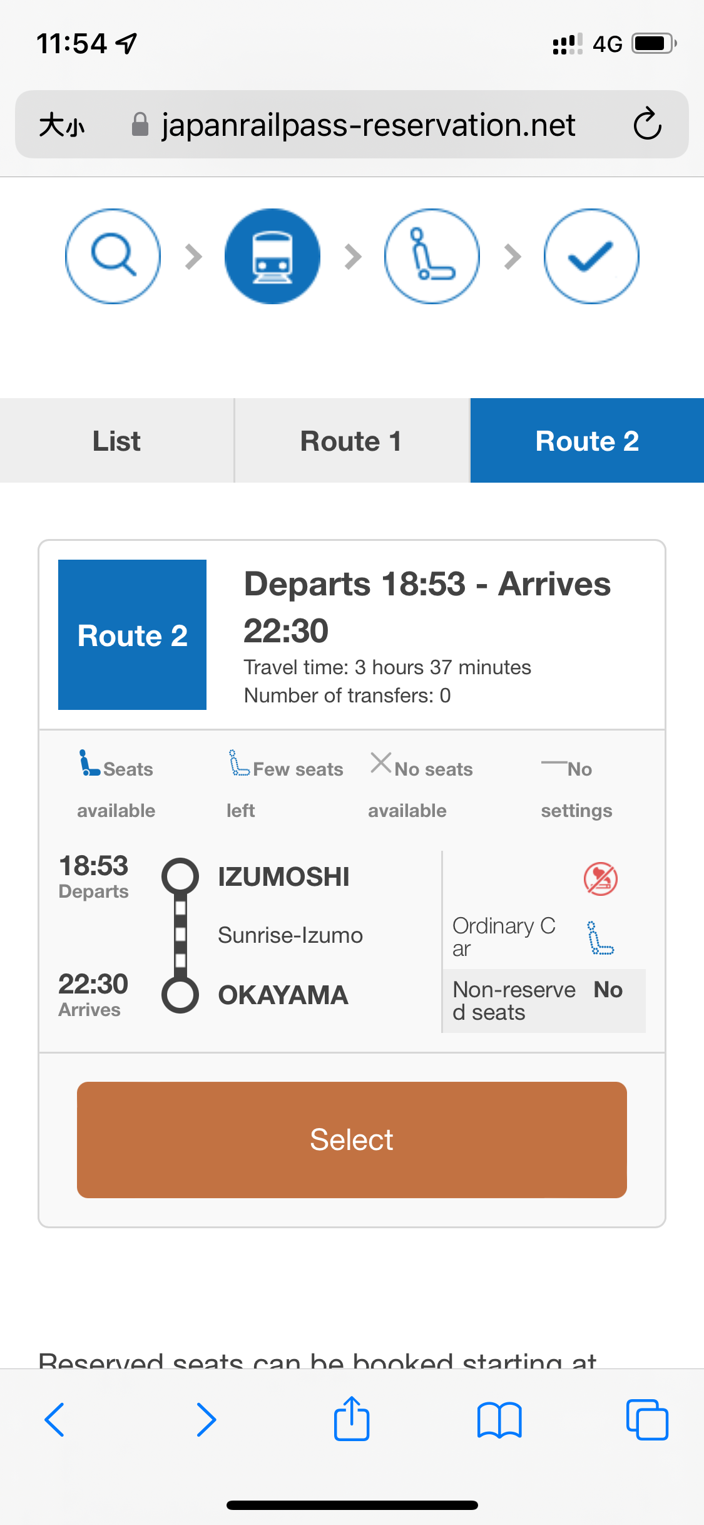Go back with Safari back arrow
704x1525 pixels.
coord(55,1420)
